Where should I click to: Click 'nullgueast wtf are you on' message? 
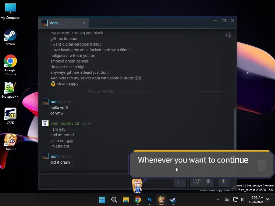[73, 56]
